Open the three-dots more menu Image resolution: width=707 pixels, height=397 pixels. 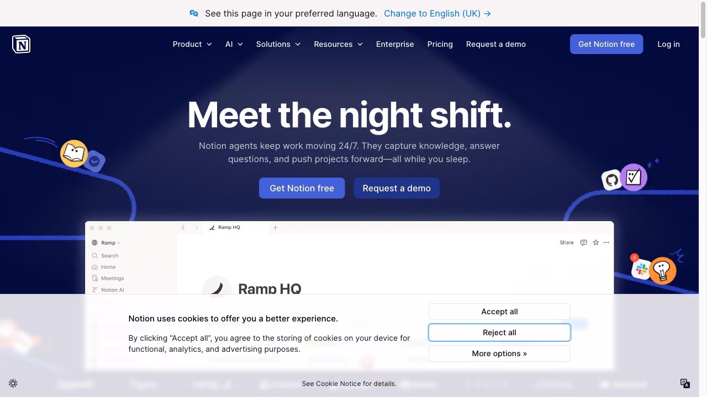(606, 243)
